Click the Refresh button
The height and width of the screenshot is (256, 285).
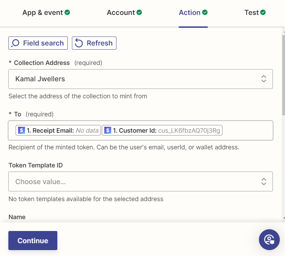click(94, 43)
